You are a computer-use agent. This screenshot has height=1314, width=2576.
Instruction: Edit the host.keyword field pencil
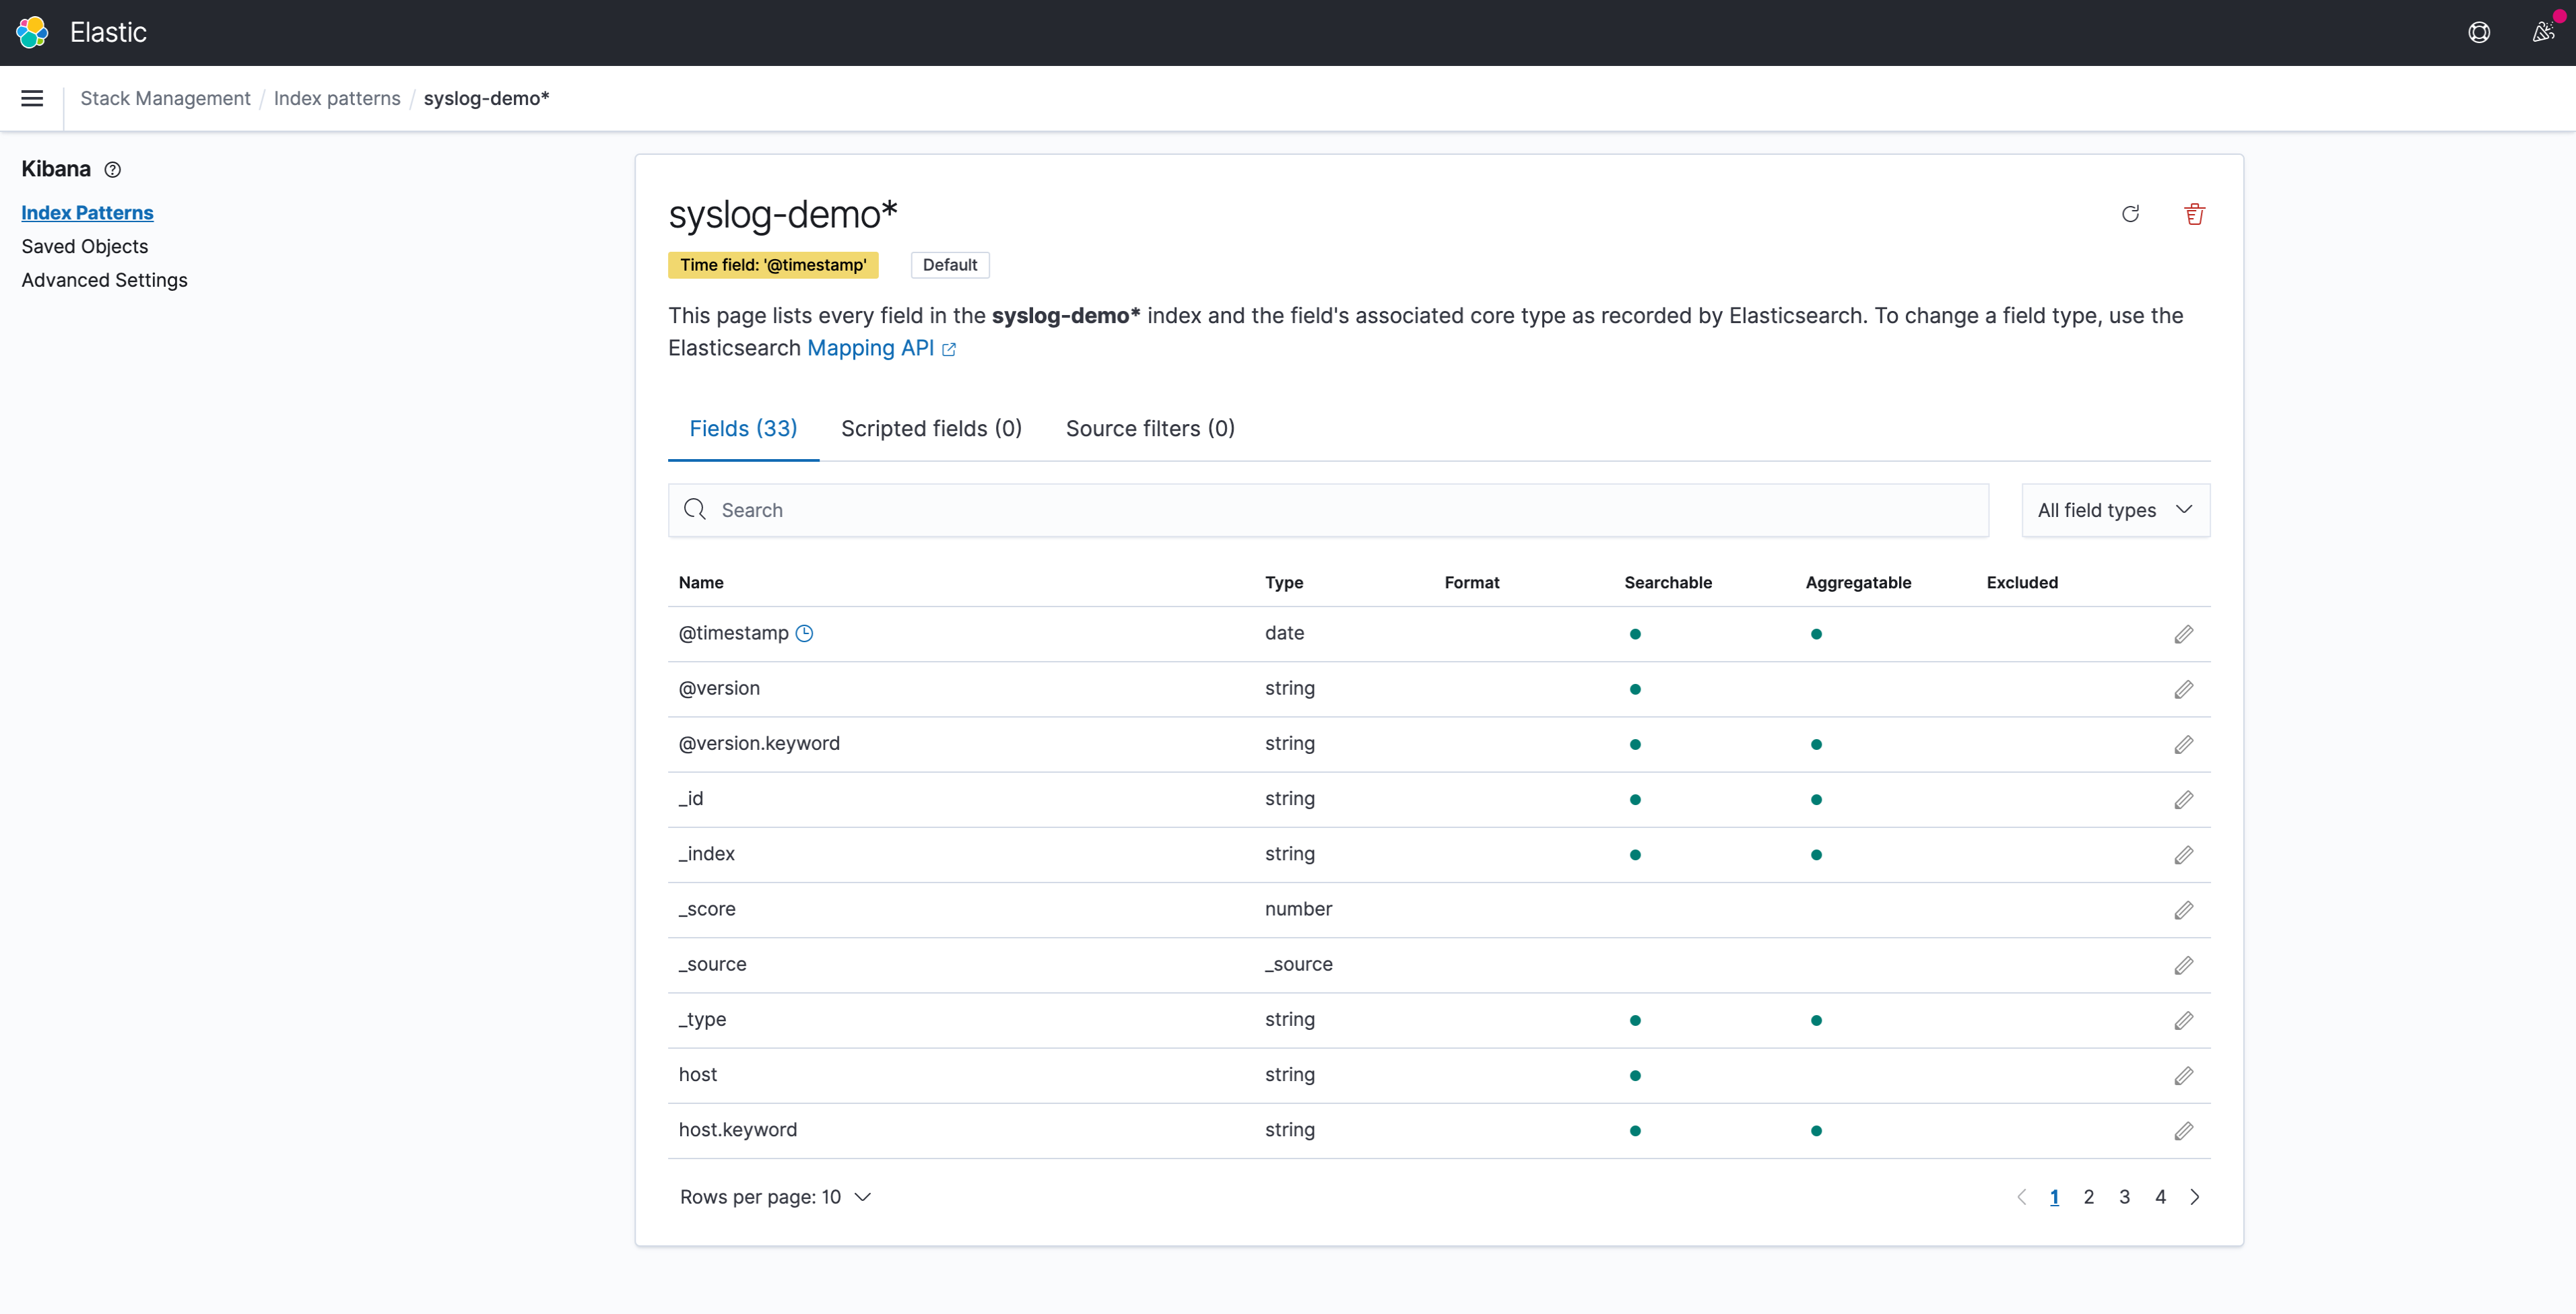2183,1131
